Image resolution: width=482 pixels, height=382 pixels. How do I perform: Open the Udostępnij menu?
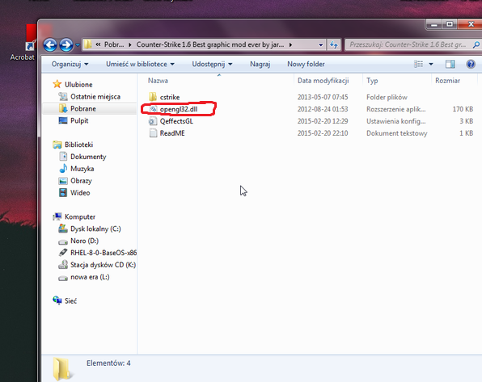[212, 64]
